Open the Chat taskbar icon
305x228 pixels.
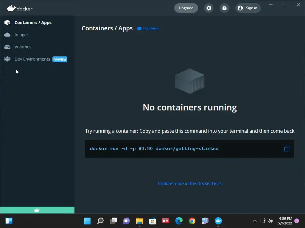tap(126, 221)
